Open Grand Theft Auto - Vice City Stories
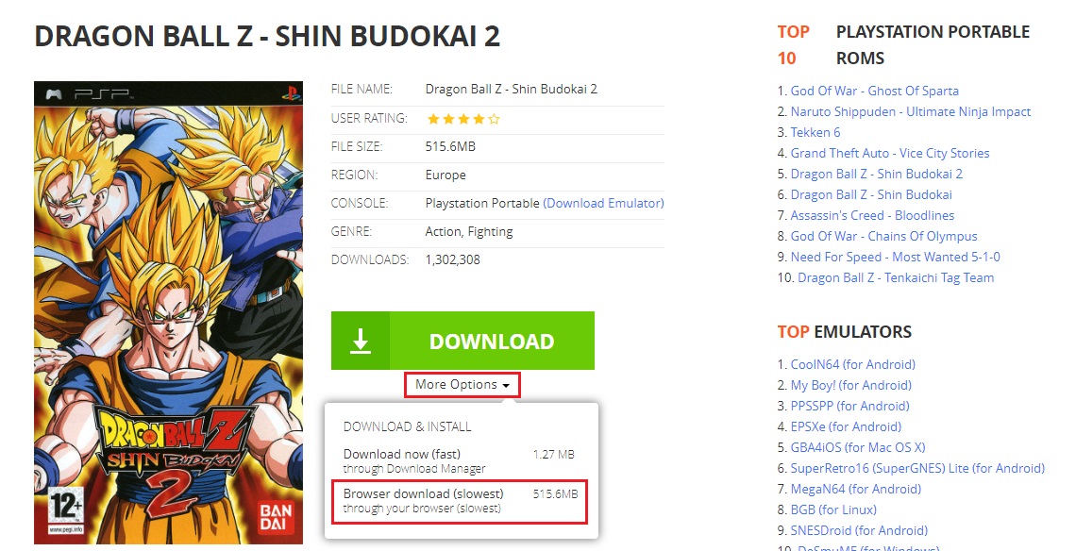1076x551 pixels. [890, 153]
